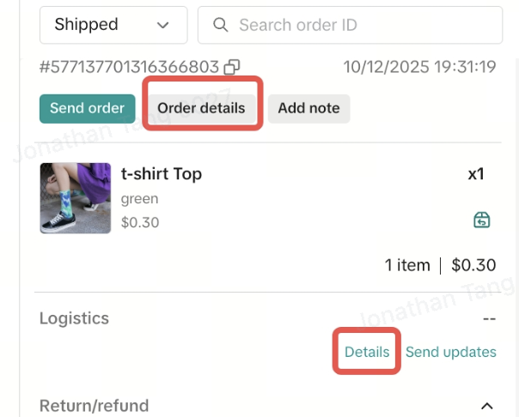This screenshot has width=519, height=417.
Task: Click the order timestamp 10/12/2025 19:31:19
Action: click(419, 67)
